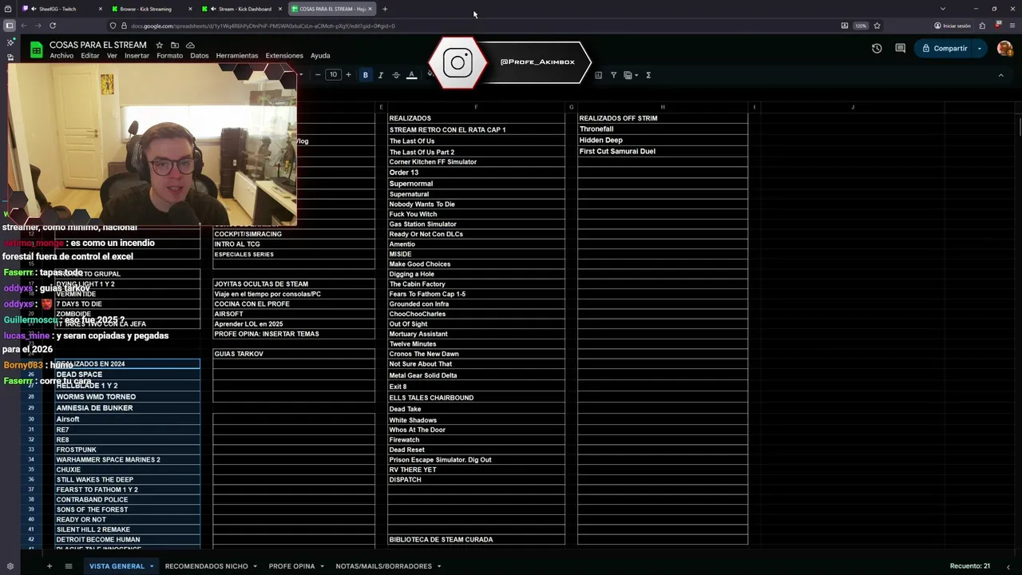
Task: Select the cell 'Hidden Deep'
Action: [x=663, y=141]
